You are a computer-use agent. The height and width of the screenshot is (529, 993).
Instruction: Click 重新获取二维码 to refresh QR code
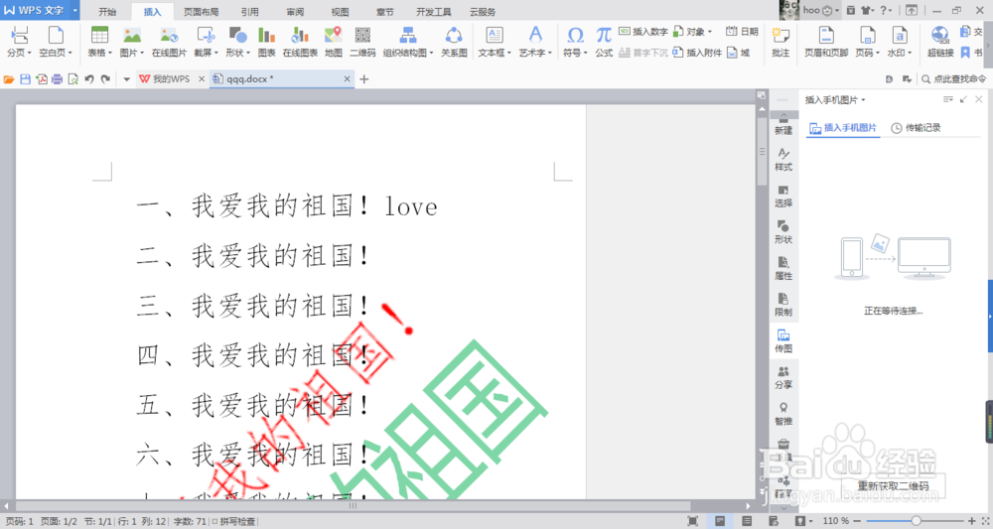(893, 486)
